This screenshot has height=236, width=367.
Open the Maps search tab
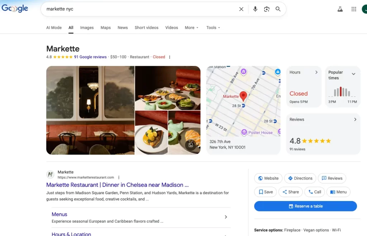tap(105, 27)
